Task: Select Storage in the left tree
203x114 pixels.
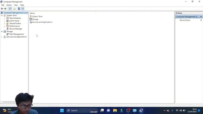Action: click(x=10, y=31)
